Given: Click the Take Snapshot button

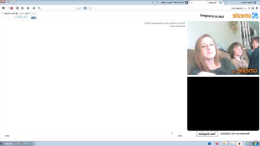Looking at the screenshot, I should (207, 134).
